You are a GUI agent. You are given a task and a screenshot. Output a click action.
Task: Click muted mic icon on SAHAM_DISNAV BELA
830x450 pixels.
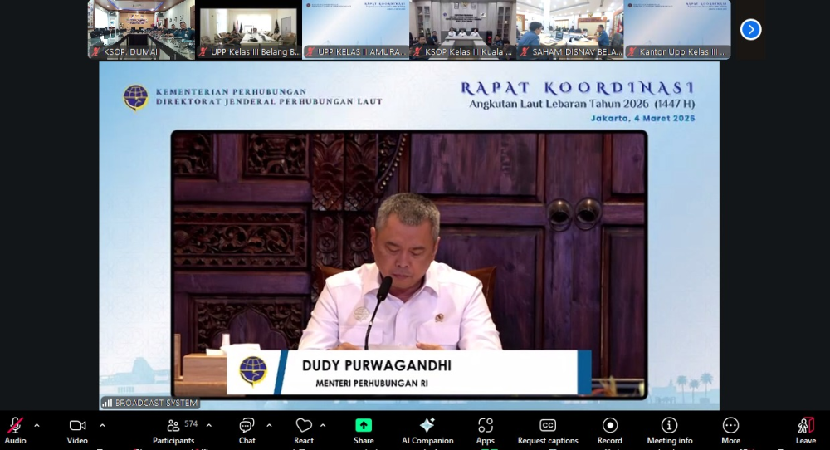[525, 51]
